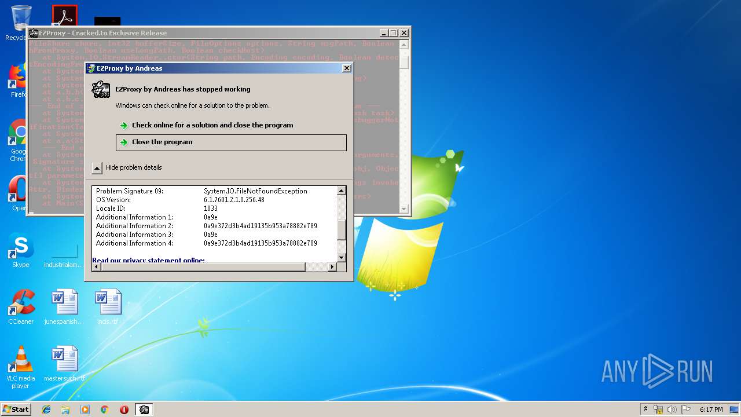Click the console window scroll down arrow
Image resolution: width=741 pixels, height=417 pixels.
(x=405, y=209)
